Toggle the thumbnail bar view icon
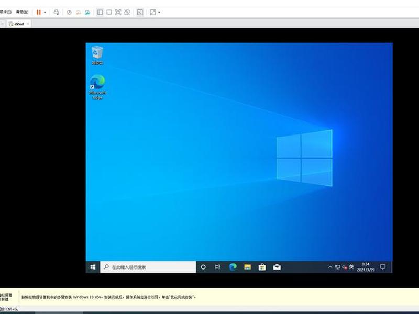Screen dimensions: 419x314 [x=109, y=12]
